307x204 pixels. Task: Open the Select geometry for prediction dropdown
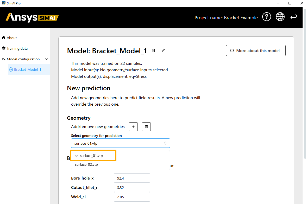[120, 143]
